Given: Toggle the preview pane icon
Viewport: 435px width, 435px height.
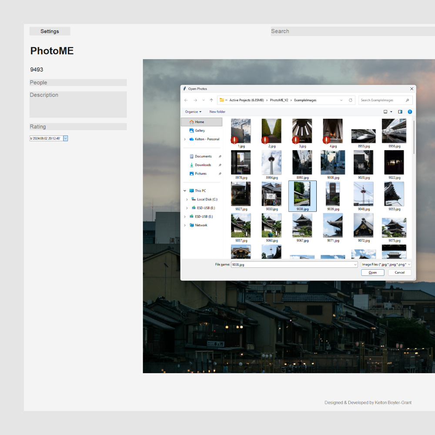Looking at the screenshot, I should coord(400,112).
